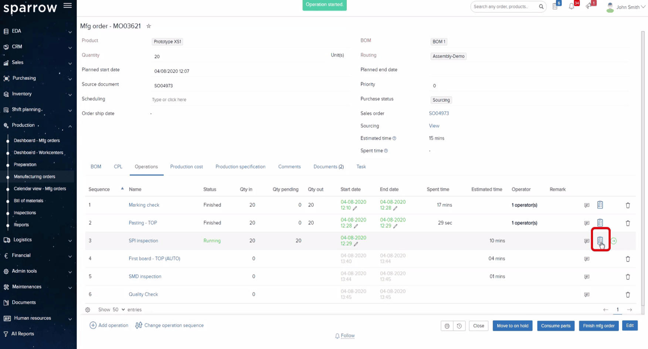Click the Finish mfg order button
Viewport: 648px width, 349px height.
598,326
